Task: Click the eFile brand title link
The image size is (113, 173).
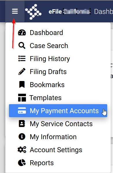Action: [x=70, y=12]
